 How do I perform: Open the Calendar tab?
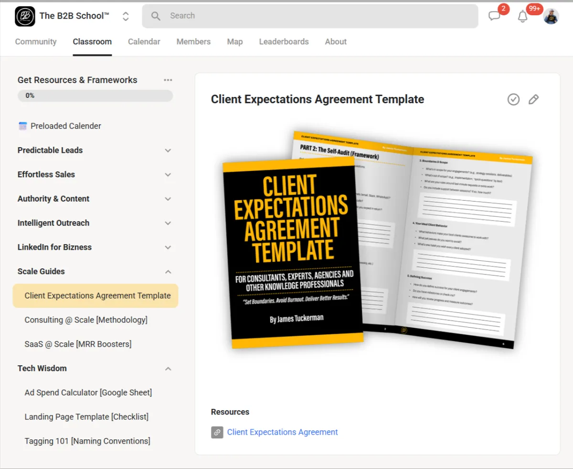[144, 42]
